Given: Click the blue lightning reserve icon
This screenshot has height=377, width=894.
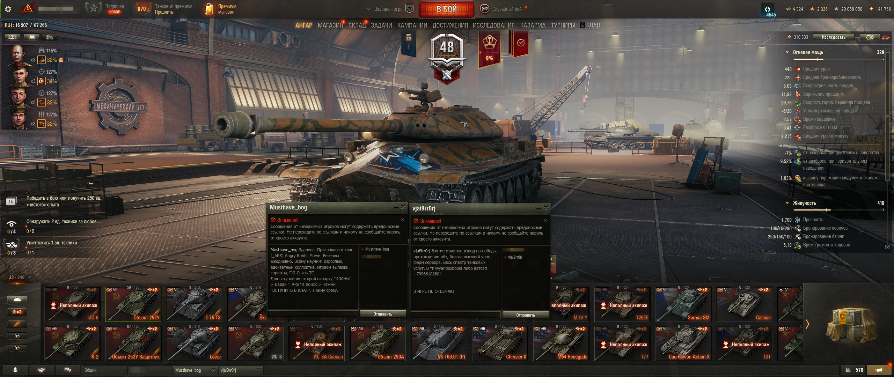Looking at the screenshot, I should click(x=768, y=9).
